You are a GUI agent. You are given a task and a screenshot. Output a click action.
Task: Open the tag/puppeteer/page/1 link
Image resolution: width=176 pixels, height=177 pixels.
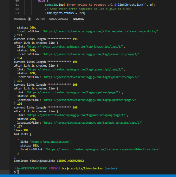(75, 92)
